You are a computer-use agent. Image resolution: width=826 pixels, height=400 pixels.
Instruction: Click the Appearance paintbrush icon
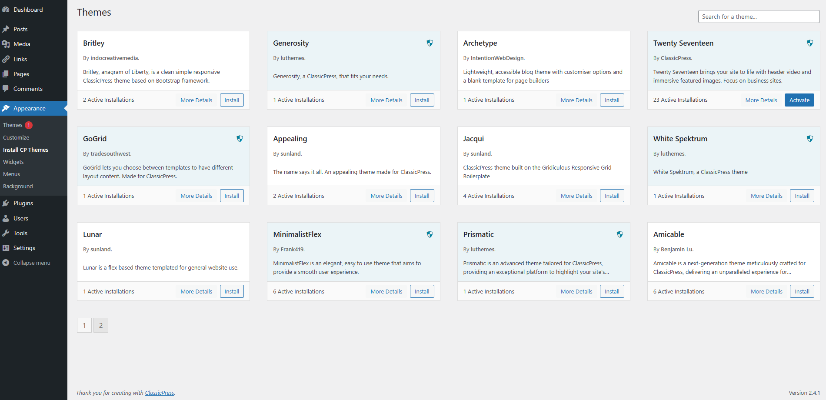[x=6, y=108]
